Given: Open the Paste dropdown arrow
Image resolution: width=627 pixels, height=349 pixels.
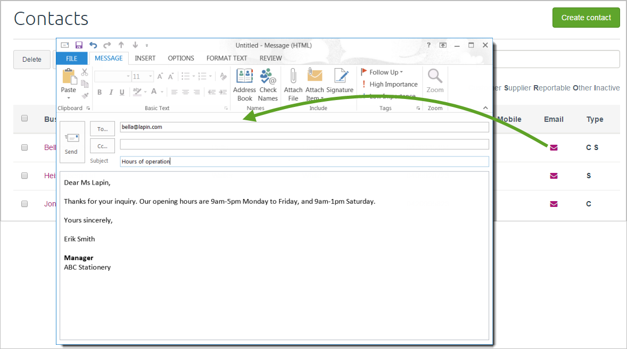Looking at the screenshot, I should (x=69, y=98).
